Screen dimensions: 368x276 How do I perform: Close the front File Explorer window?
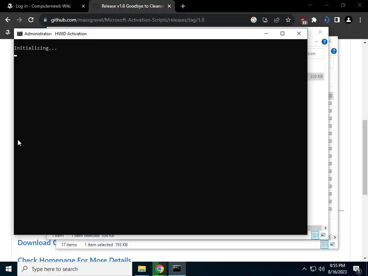click(x=320, y=32)
